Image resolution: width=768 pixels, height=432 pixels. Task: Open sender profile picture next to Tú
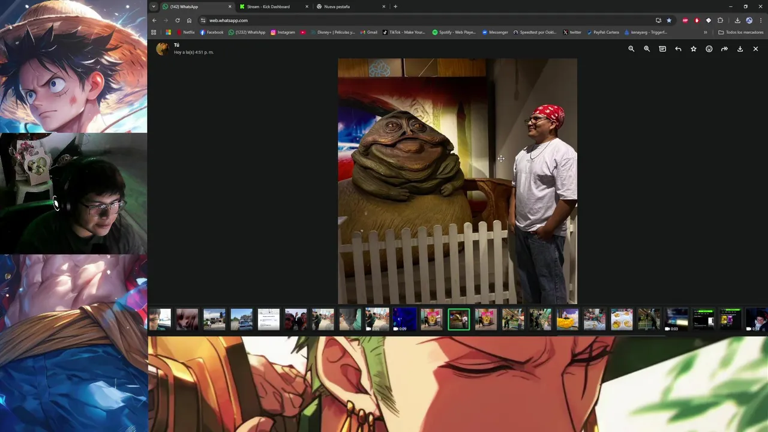(x=163, y=49)
